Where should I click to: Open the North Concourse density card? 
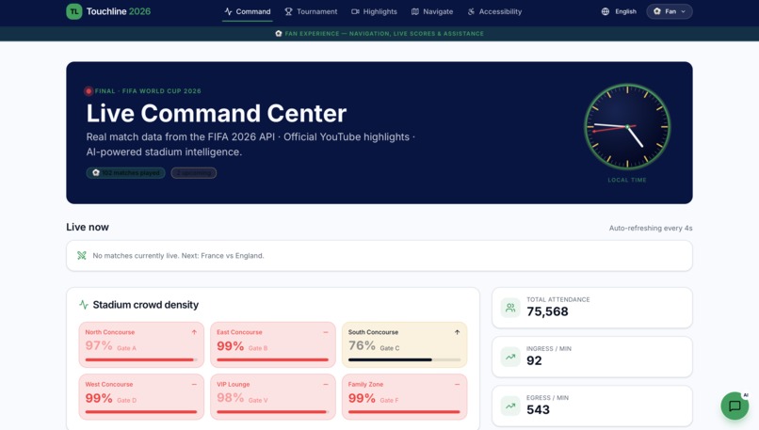tap(141, 344)
